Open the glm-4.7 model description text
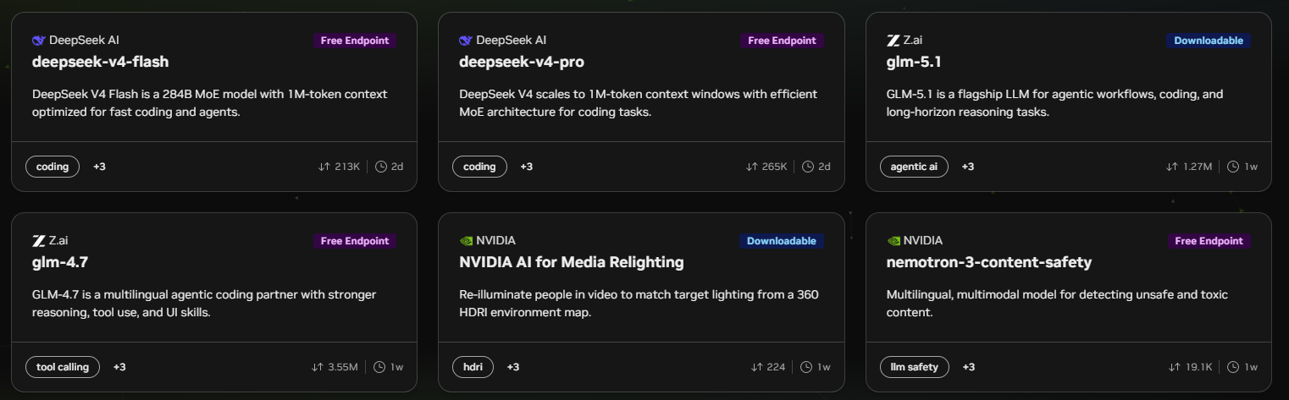1289x400 pixels. [x=204, y=303]
